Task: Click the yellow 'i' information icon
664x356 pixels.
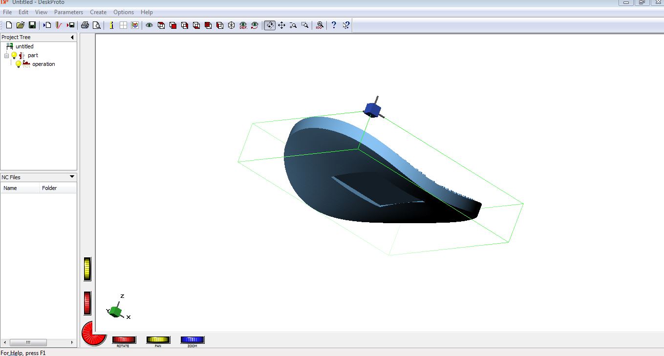Action: click(x=111, y=25)
